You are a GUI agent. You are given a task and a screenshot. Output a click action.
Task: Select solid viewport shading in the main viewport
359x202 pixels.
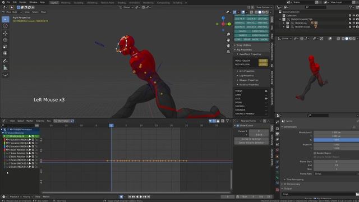point(260,12)
